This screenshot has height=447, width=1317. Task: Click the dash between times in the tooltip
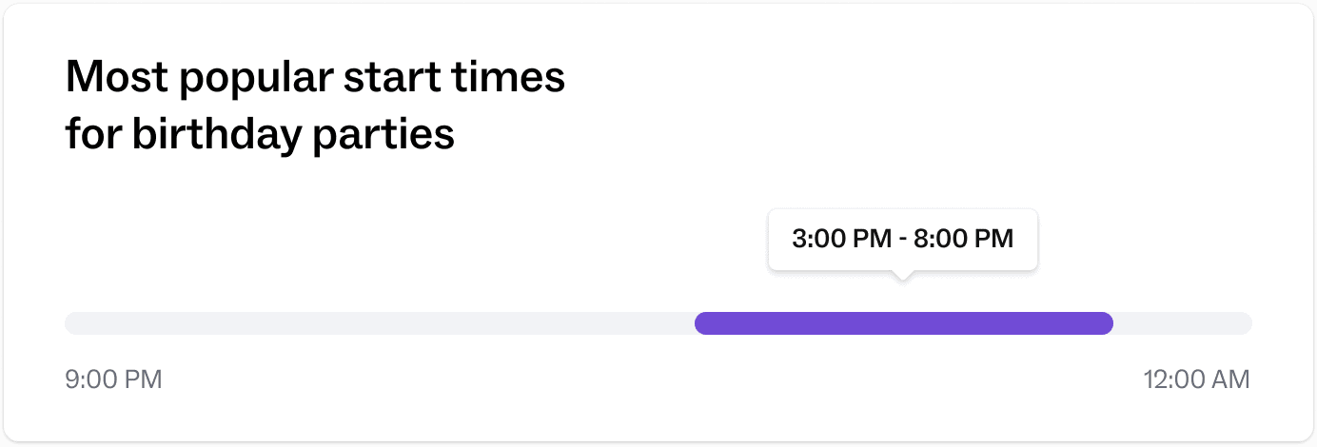[902, 239]
